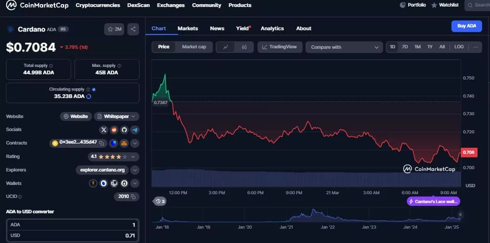
Task: Show info tooltip for UCID
Action: point(20,197)
